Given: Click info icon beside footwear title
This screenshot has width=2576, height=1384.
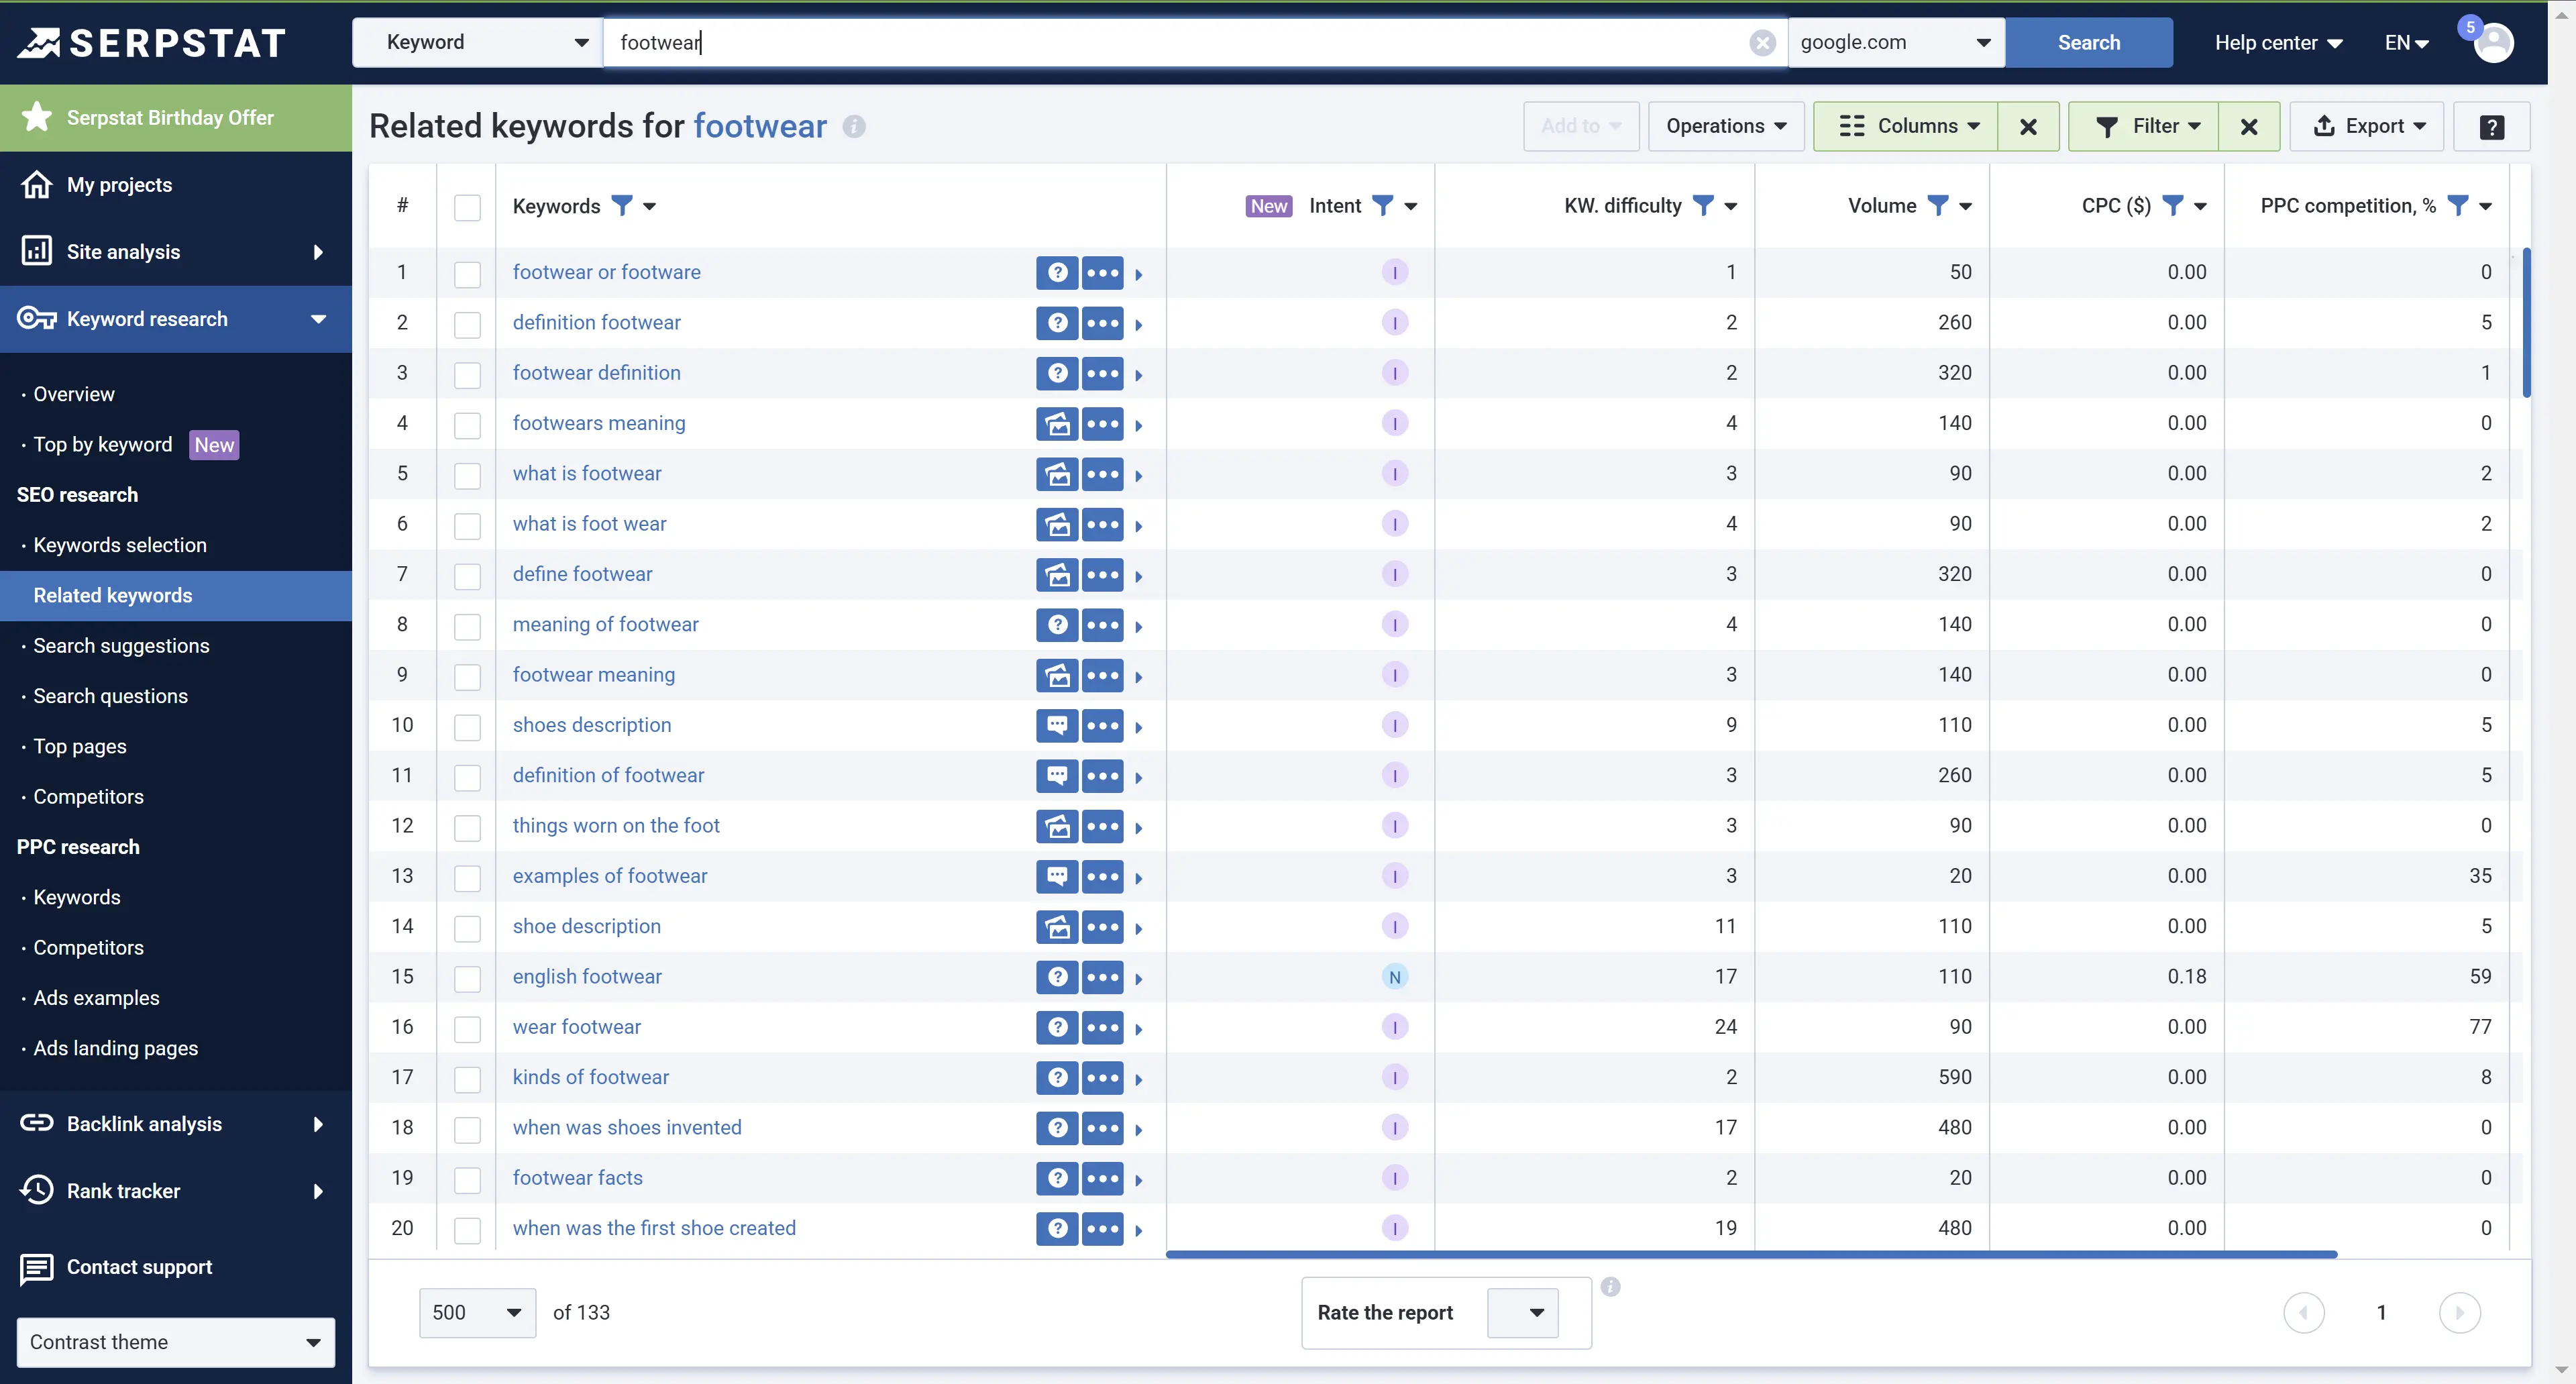Looking at the screenshot, I should [x=854, y=126].
